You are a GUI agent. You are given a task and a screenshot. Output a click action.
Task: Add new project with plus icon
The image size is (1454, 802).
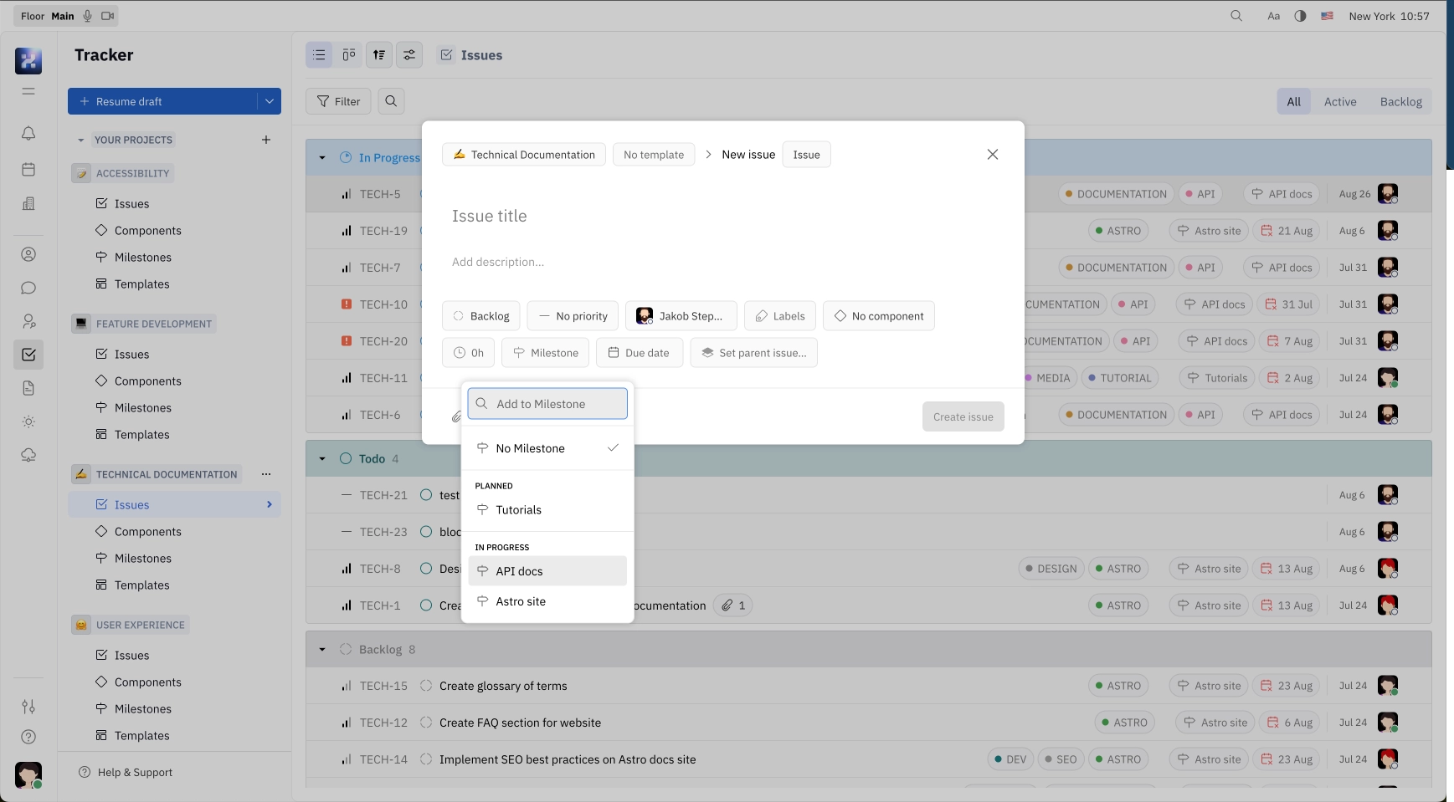click(266, 140)
